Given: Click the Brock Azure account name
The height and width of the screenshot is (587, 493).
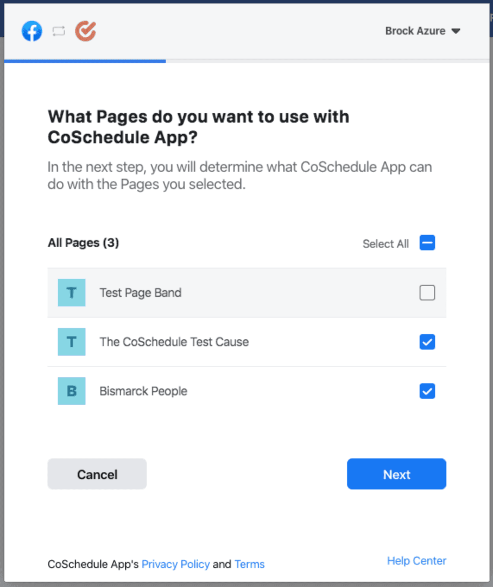Looking at the screenshot, I should [x=415, y=31].
